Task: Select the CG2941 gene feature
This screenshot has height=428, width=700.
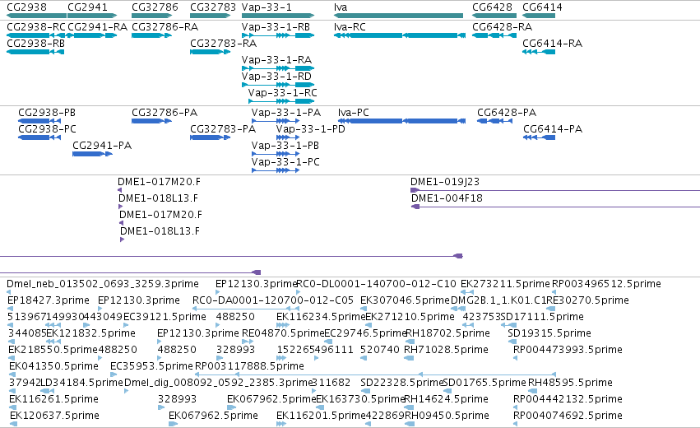Action: [x=92, y=16]
